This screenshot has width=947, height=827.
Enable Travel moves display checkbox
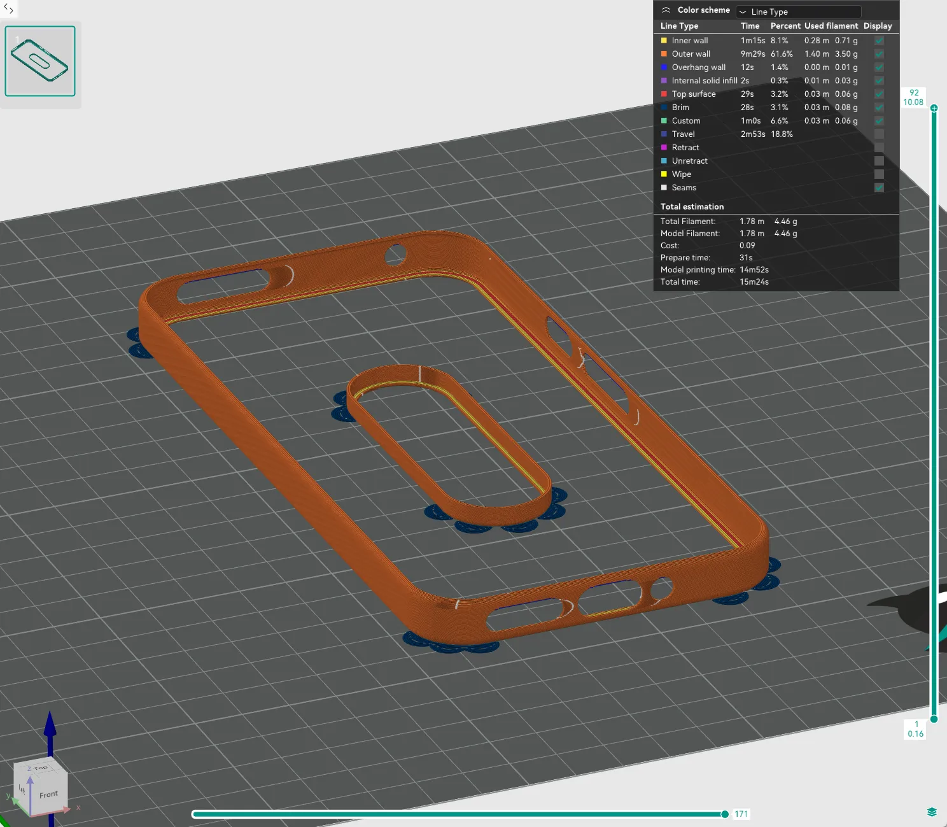(x=879, y=134)
